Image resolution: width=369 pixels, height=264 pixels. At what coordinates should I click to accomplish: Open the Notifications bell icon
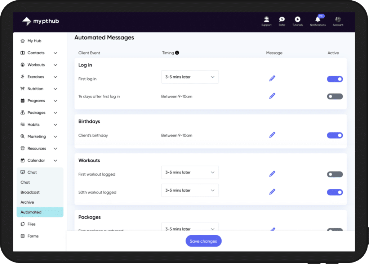tap(317, 20)
